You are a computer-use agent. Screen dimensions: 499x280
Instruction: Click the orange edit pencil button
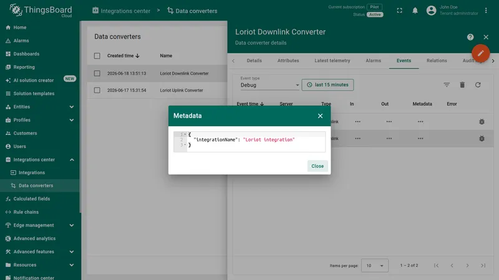pos(480,53)
